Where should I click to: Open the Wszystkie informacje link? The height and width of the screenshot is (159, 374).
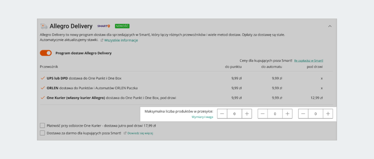[x=121, y=40]
